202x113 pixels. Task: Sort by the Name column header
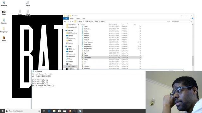[83, 25]
